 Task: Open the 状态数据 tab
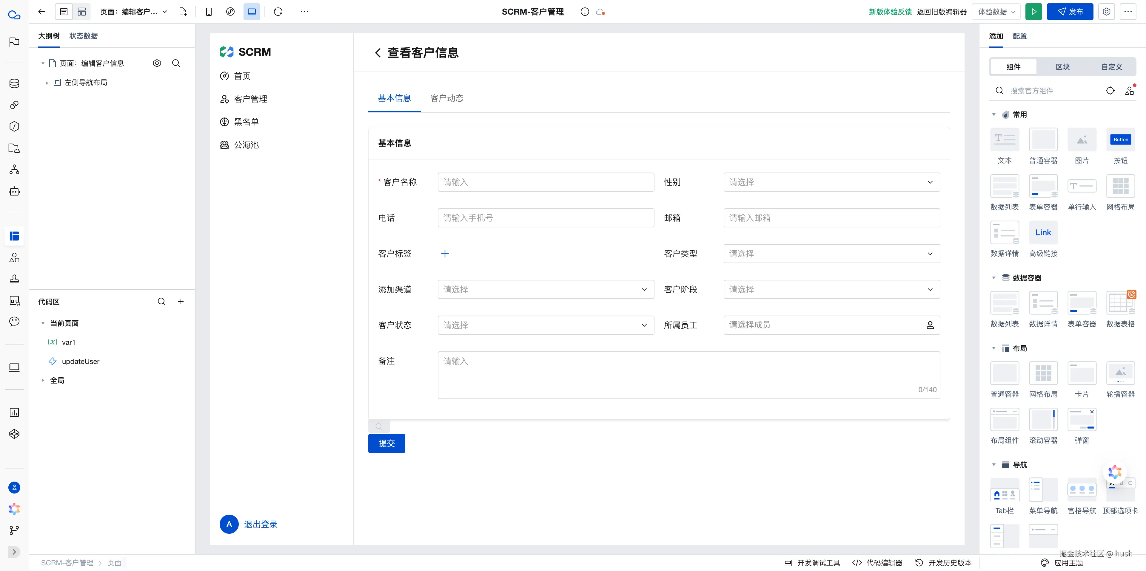coord(83,36)
